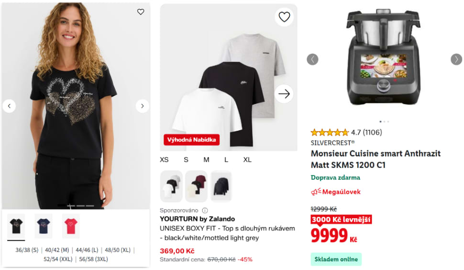Click the 4.7 star rating reviews
This screenshot has height=270, width=464.
pyautogui.click(x=346, y=132)
